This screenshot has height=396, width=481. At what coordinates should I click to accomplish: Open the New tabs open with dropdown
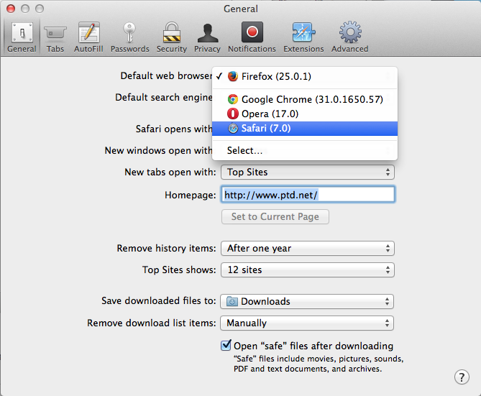(308, 172)
